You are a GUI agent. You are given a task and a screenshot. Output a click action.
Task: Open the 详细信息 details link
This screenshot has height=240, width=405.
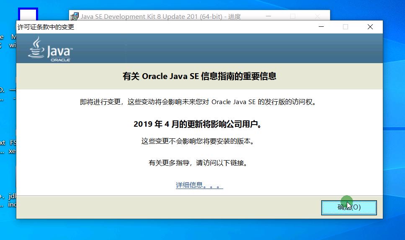(x=199, y=185)
